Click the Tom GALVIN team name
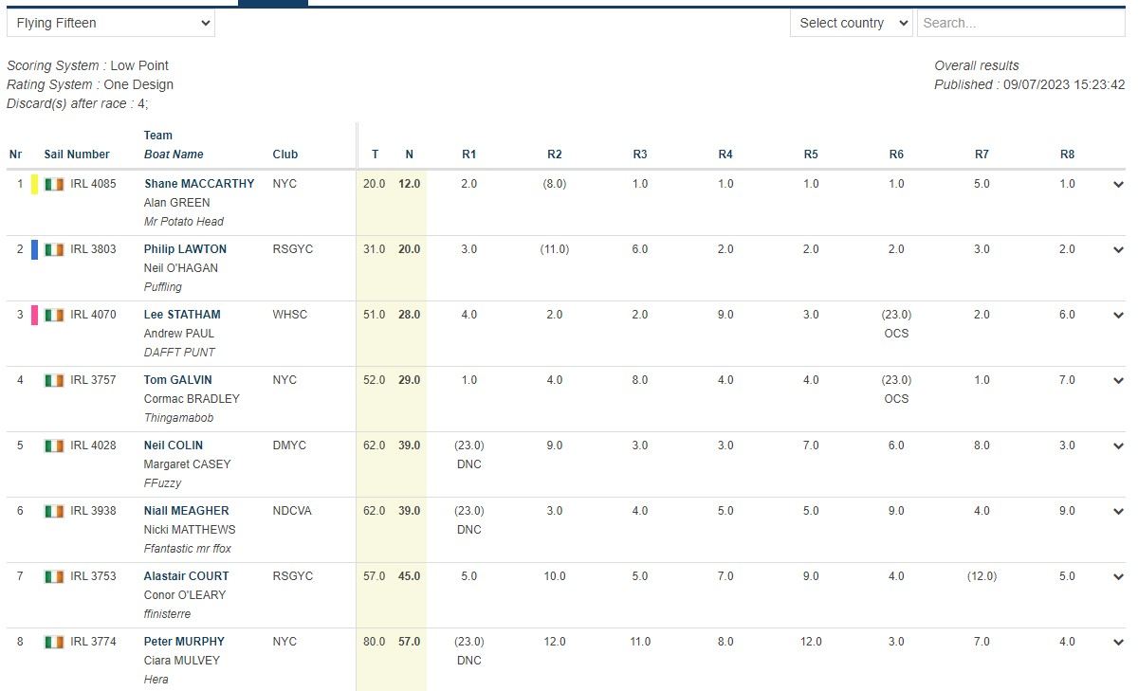The image size is (1138, 691). (178, 380)
